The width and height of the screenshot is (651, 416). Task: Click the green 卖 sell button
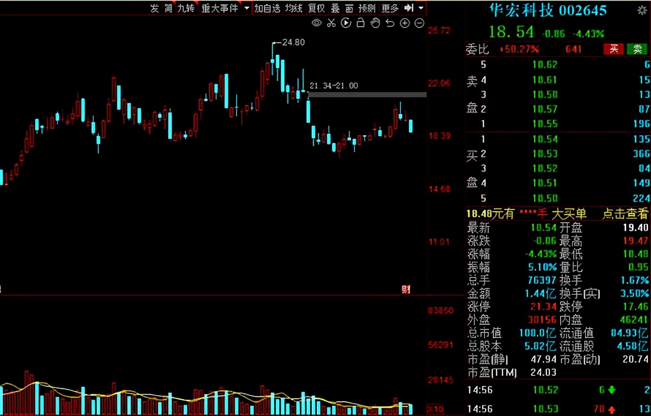(637, 49)
